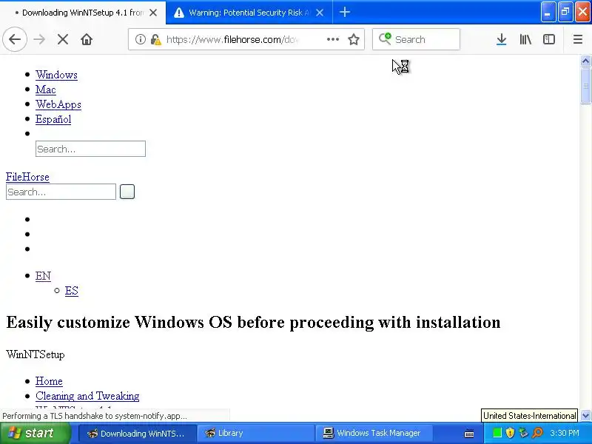Image resolution: width=592 pixels, height=444 pixels.
Task: Click the security shield tray icon
Action: (x=510, y=433)
